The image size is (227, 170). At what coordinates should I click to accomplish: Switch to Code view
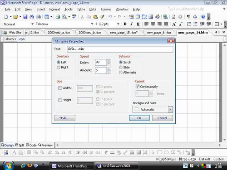[31, 145]
